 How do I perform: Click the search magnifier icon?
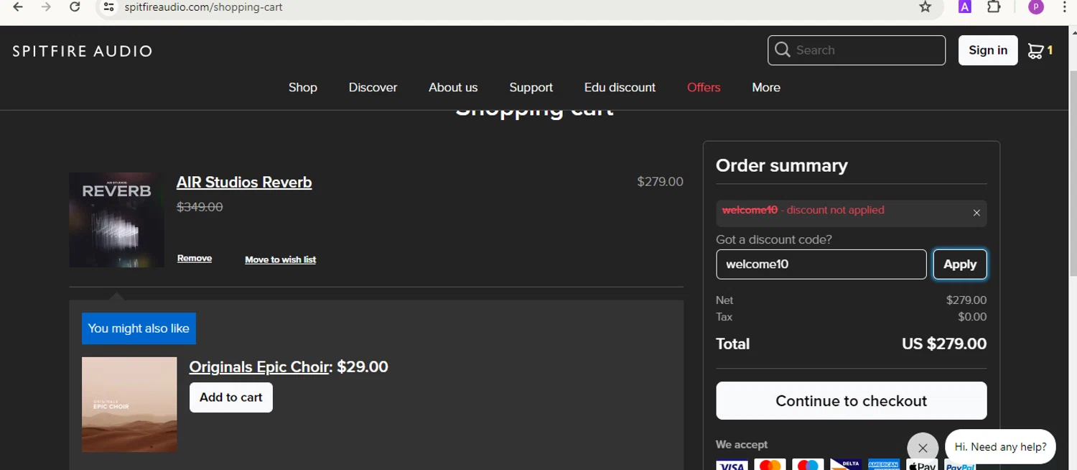pos(783,50)
